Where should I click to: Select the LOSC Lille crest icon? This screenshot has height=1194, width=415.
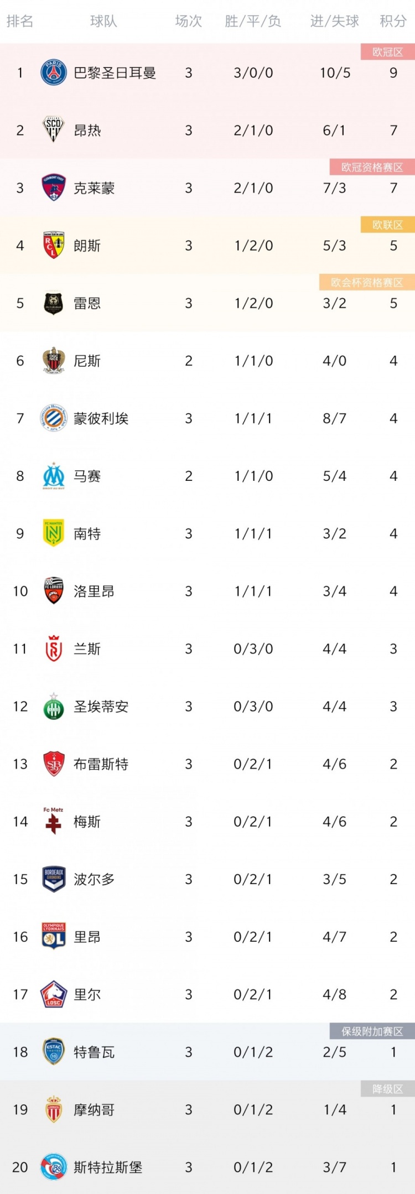[54, 994]
